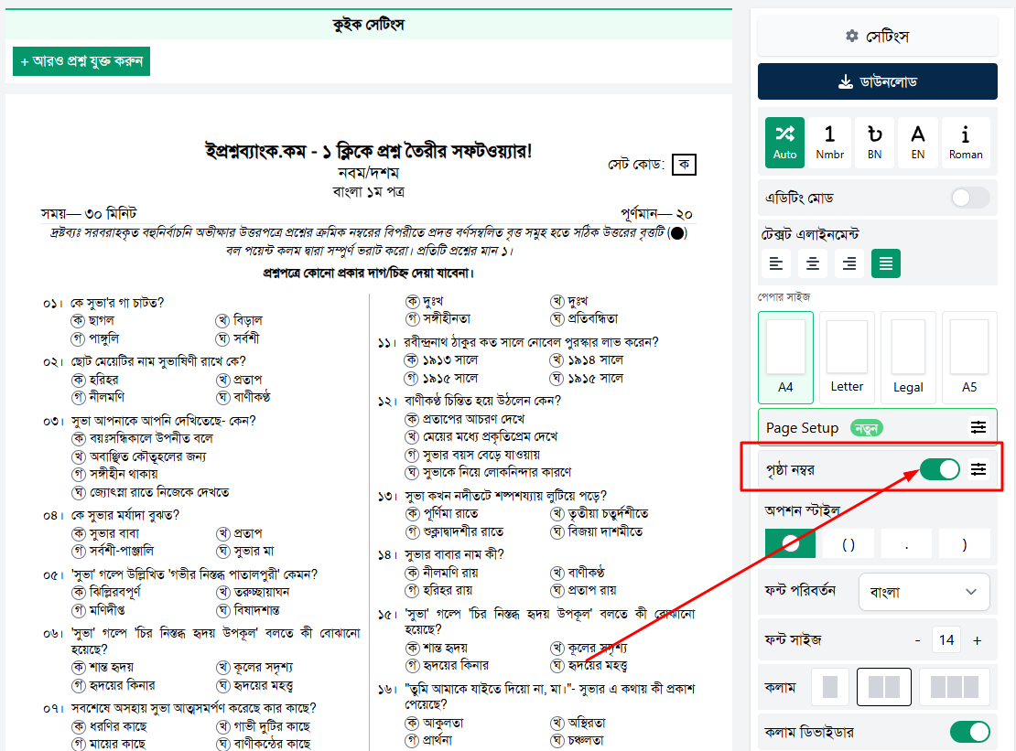Decrease font size with minus button
This screenshot has width=1016, height=751.
917,640
